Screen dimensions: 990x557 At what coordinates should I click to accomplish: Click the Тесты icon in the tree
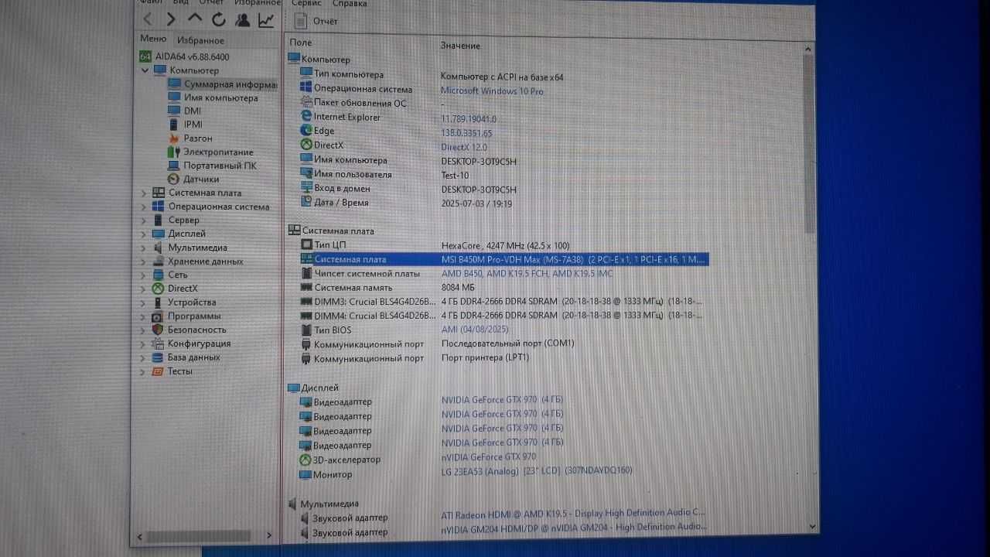tap(158, 371)
